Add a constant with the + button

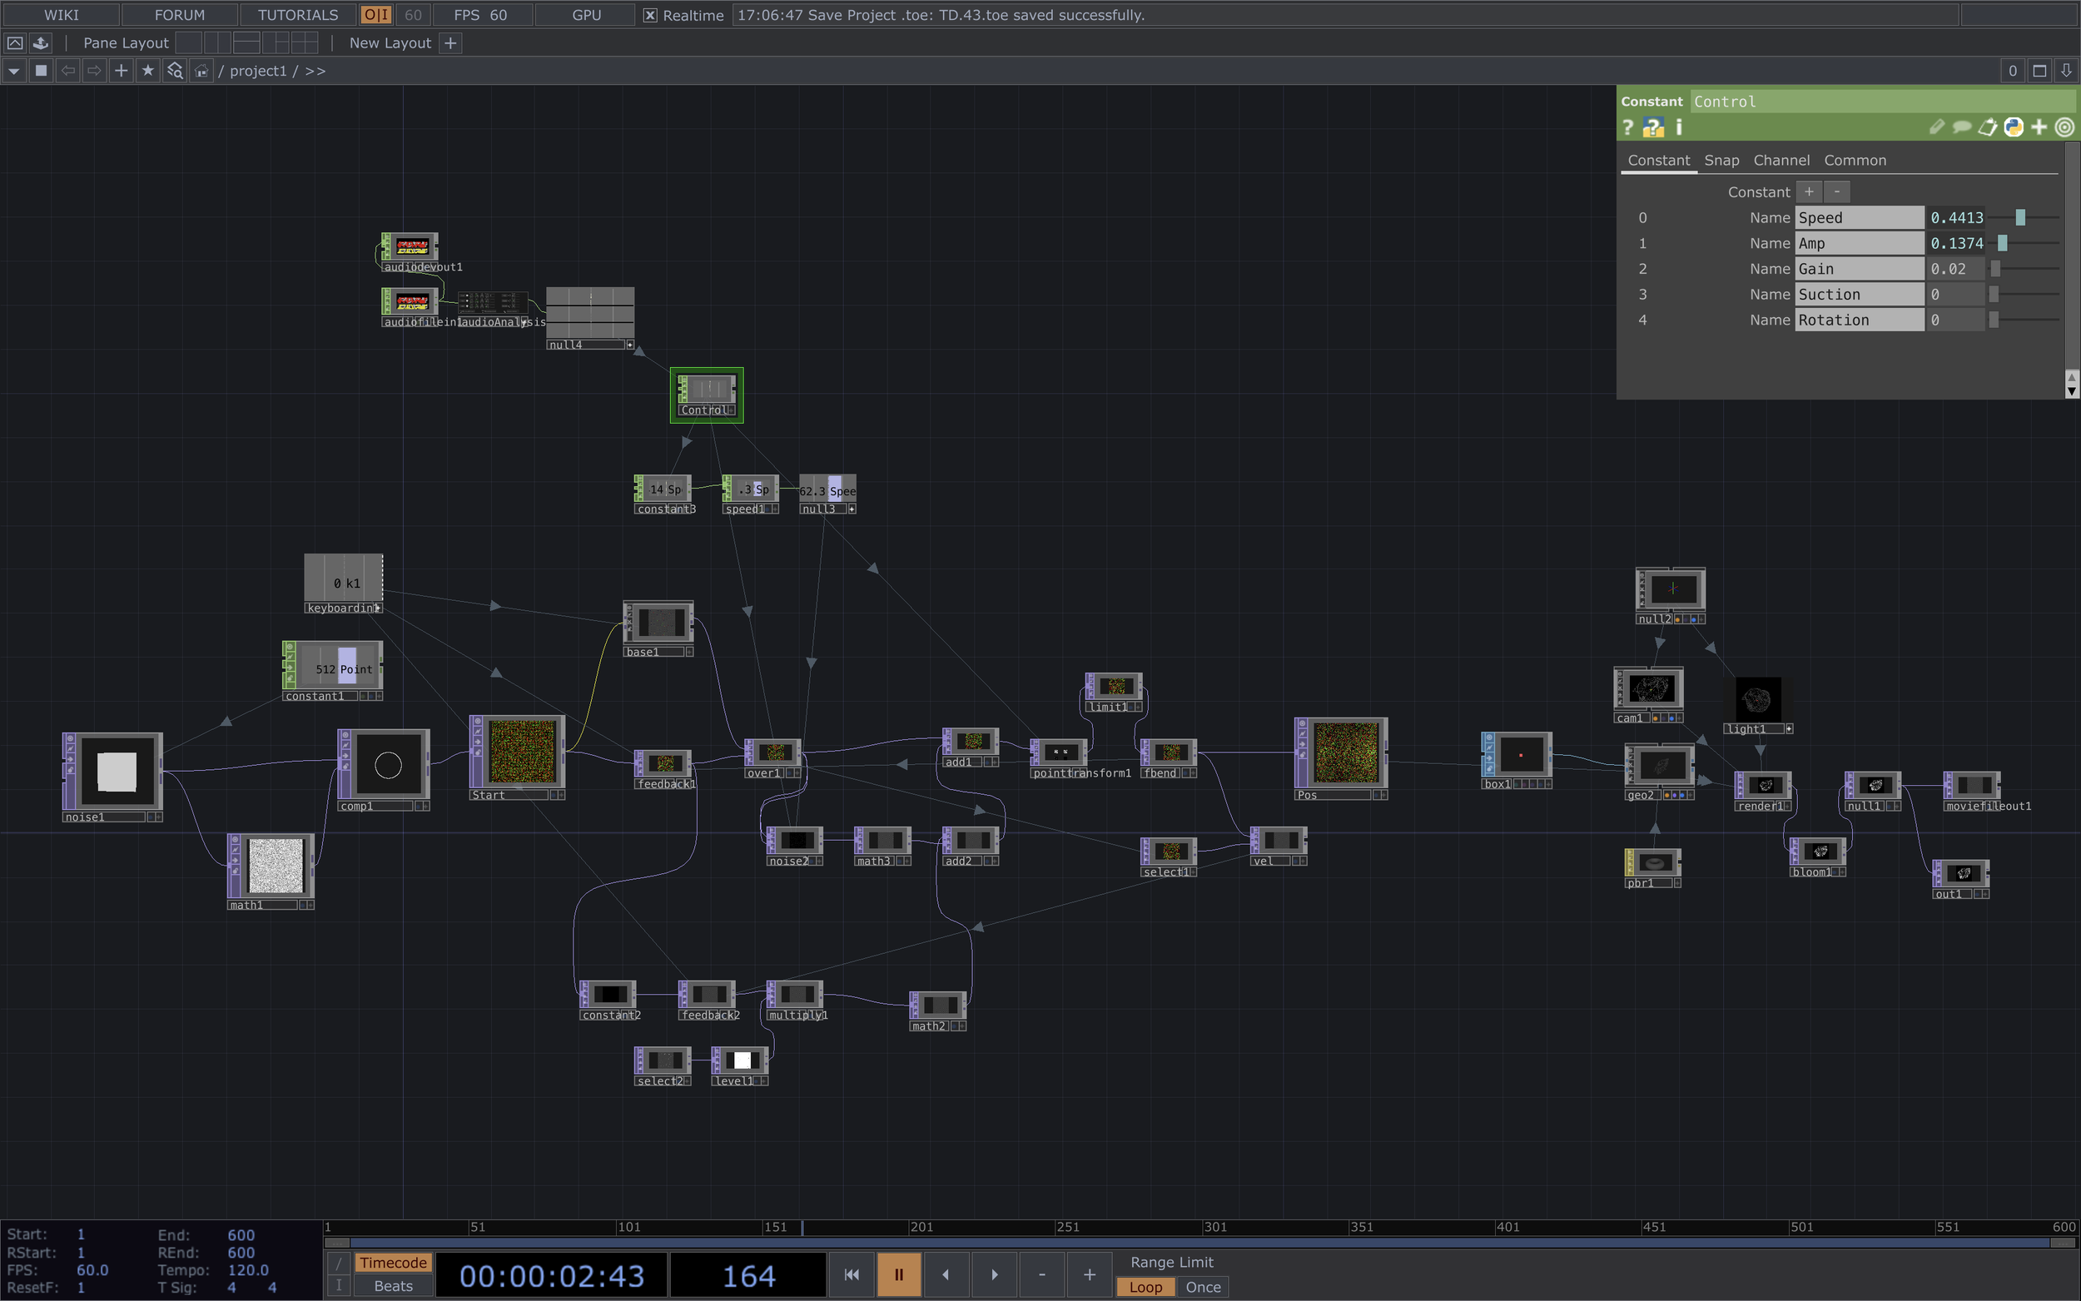pos(1808,192)
